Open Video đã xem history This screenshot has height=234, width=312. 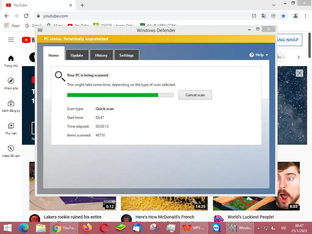point(11,151)
